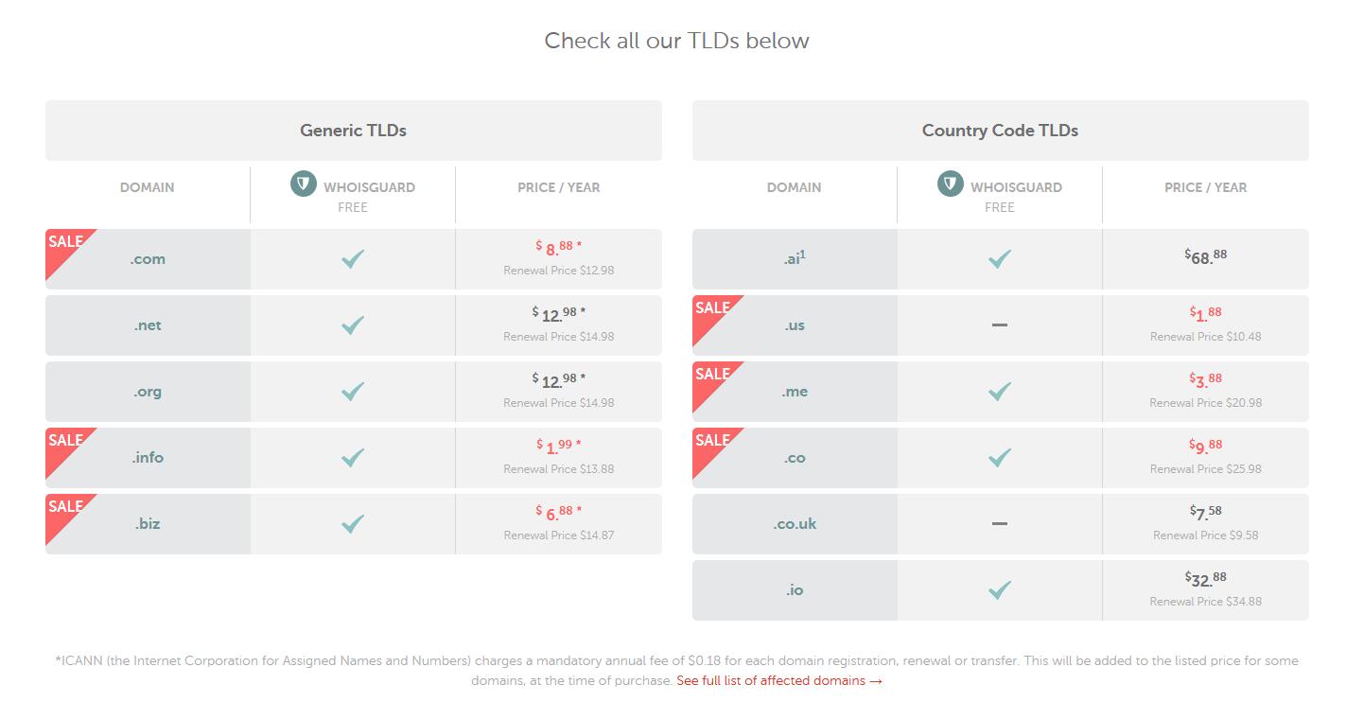Click the .ai domain name
Viewport: 1346px width, 702px height.
point(795,257)
